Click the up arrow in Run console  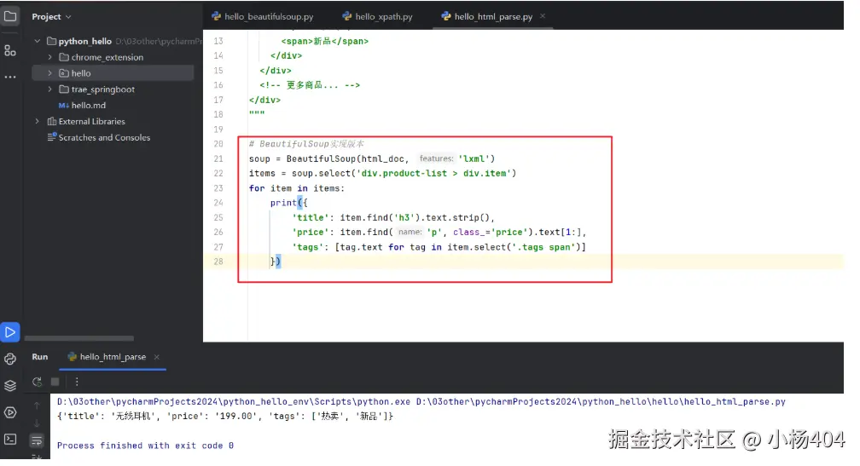(37, 406)
